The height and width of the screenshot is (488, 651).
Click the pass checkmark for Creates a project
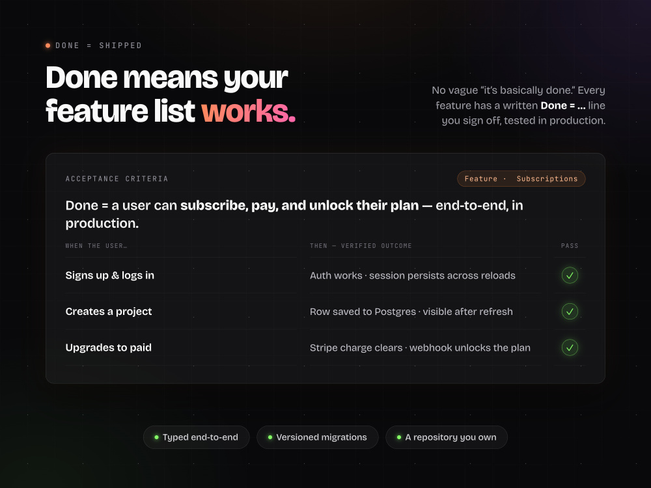click(x=570, y=312)
